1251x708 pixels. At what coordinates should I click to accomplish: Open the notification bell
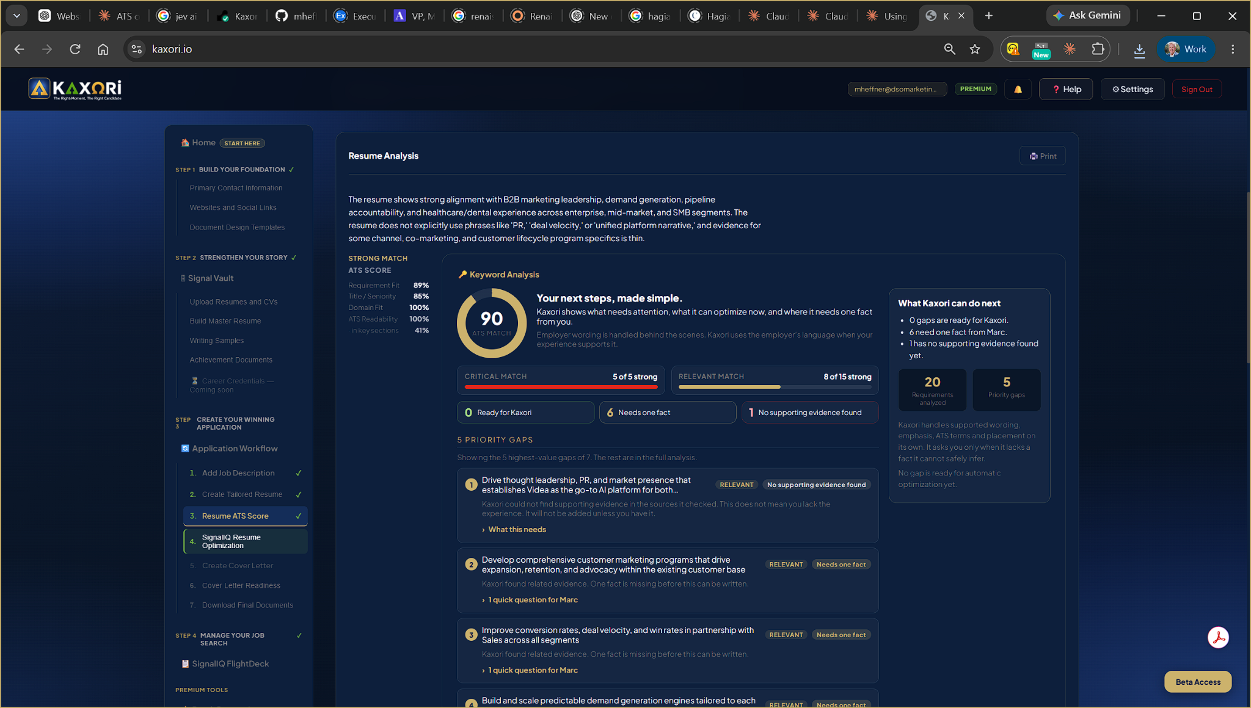[1018, 89]
